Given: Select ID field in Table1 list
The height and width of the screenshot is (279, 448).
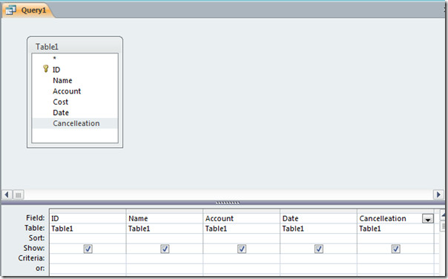Looking at the screenshot, I should coord(75,70).
